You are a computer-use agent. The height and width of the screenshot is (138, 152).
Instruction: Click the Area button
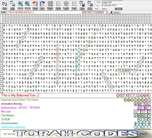(x=119, y=9)
